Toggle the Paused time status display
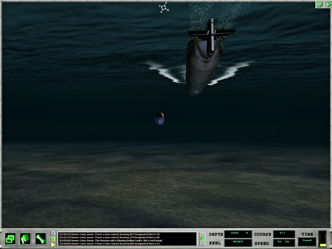The height and width of the screenshot is (249, 332). pyautogui.click(x=307, y=241)
